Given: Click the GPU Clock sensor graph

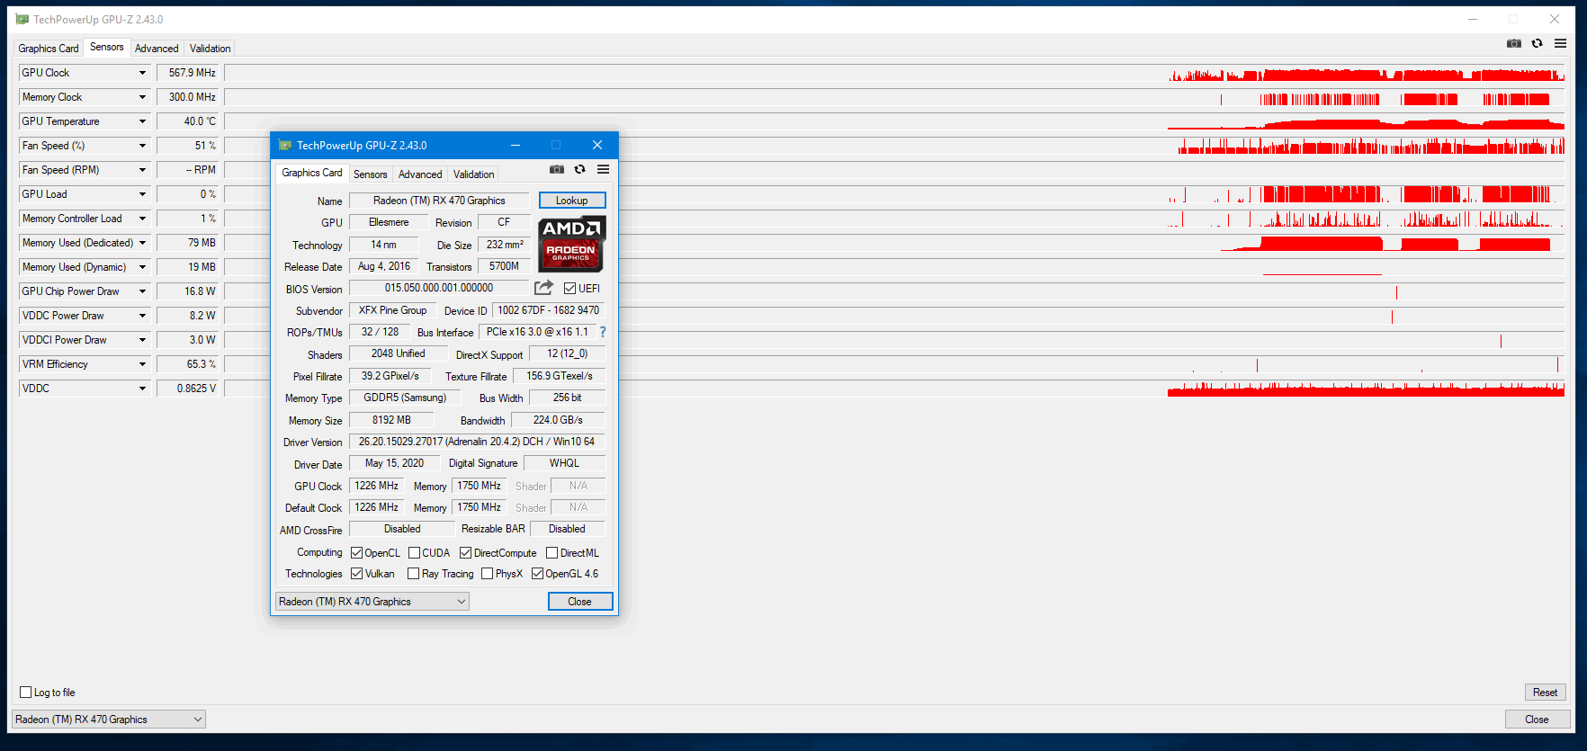Looking at the screenshot, I should [894, 73].
